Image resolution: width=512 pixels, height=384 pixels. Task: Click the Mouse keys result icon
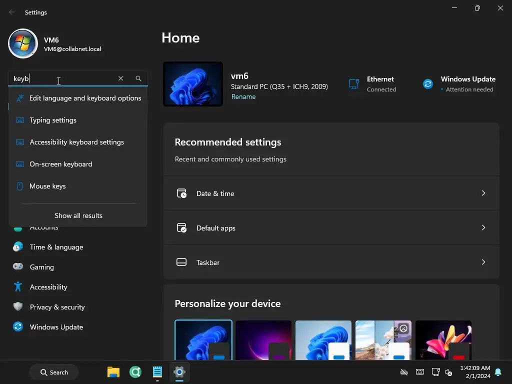click(19, 186)
